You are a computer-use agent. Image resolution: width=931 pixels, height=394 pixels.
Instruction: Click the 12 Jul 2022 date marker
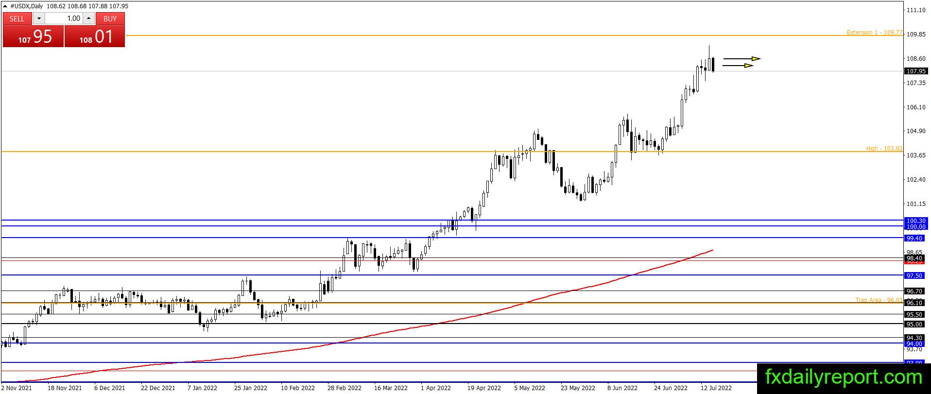(x=716, y=388)
